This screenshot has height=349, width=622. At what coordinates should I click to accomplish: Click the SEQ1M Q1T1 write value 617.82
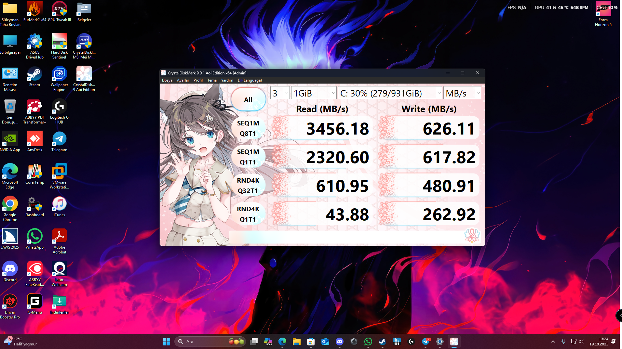click(449, 157)
